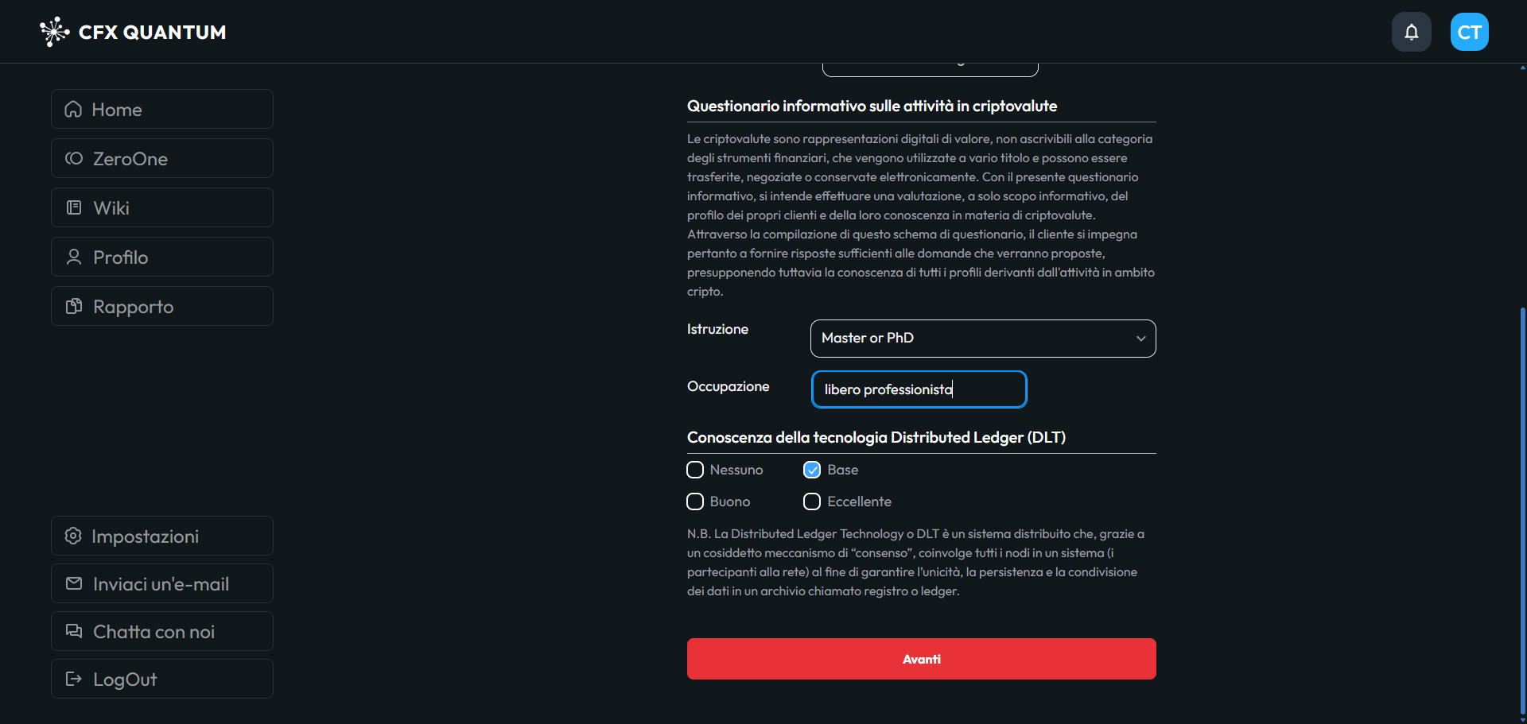
Task: Click the page vertical scrollbar
Action: tap(1522, 509)
